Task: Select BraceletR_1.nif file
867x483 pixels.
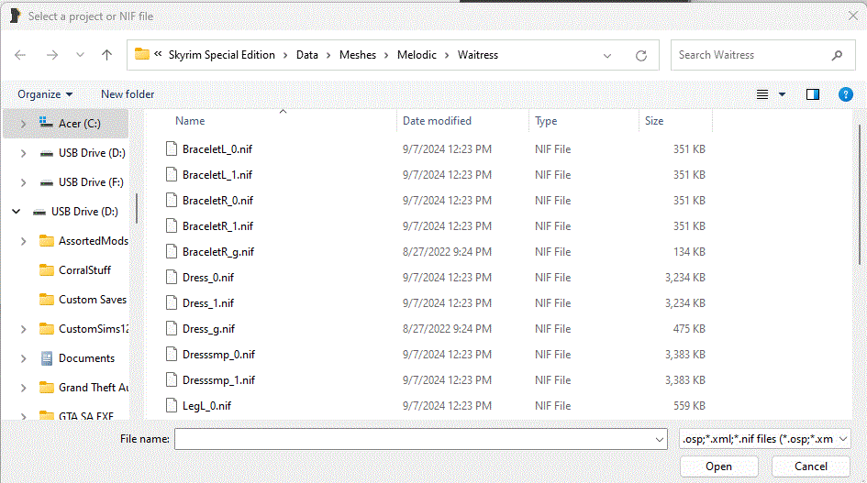Action: [217, 226]
